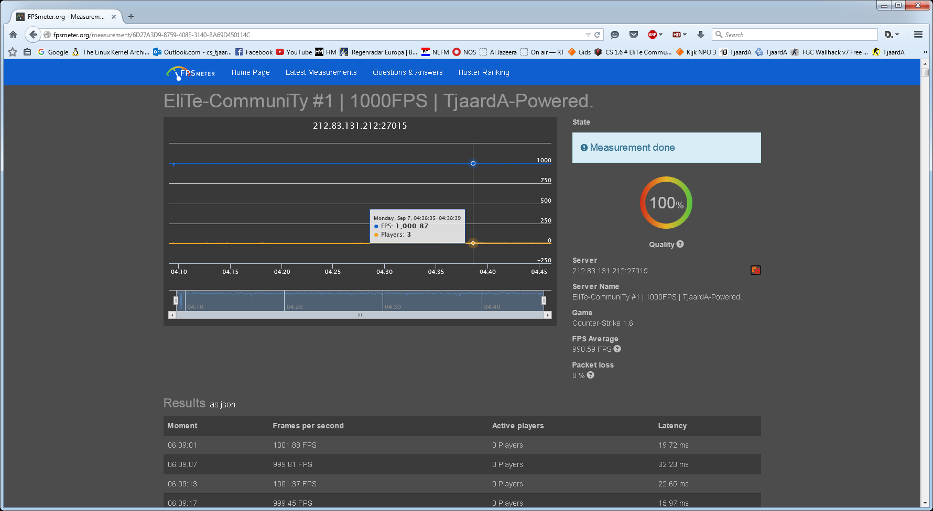Open the Outlook.com bookmark
This screenshot has width=933, height=511.
[x=192, y=52]
